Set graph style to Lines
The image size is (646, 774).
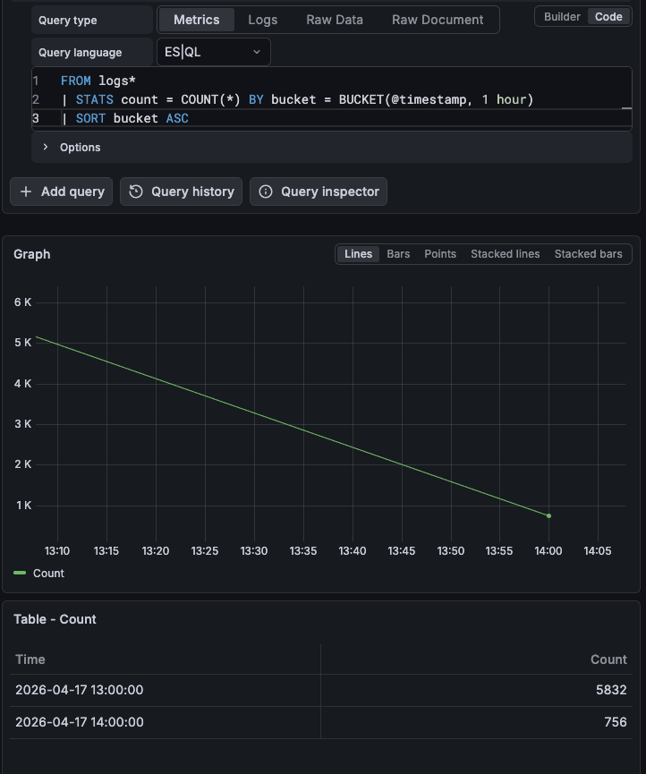358,254
